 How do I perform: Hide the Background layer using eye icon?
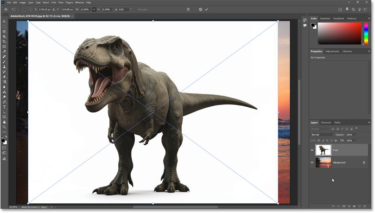coord(312,162)
